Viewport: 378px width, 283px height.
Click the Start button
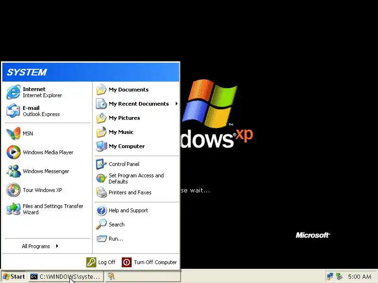[x=14, y=276]
